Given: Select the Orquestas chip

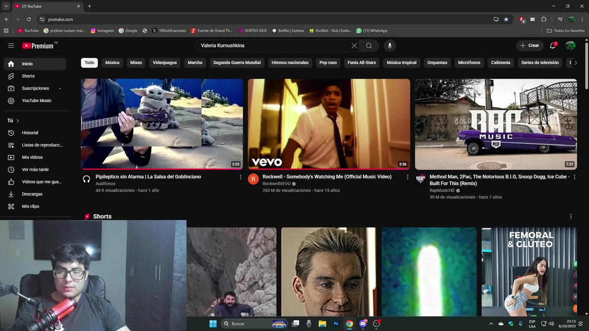Looking at the screenshot, I should click(x=437, y=63).
